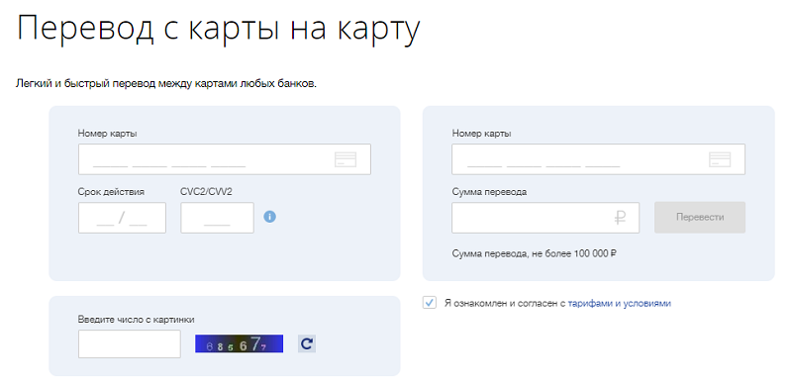
Task: Open the тарифами и условиями link
Action: (x=620, y=304)
